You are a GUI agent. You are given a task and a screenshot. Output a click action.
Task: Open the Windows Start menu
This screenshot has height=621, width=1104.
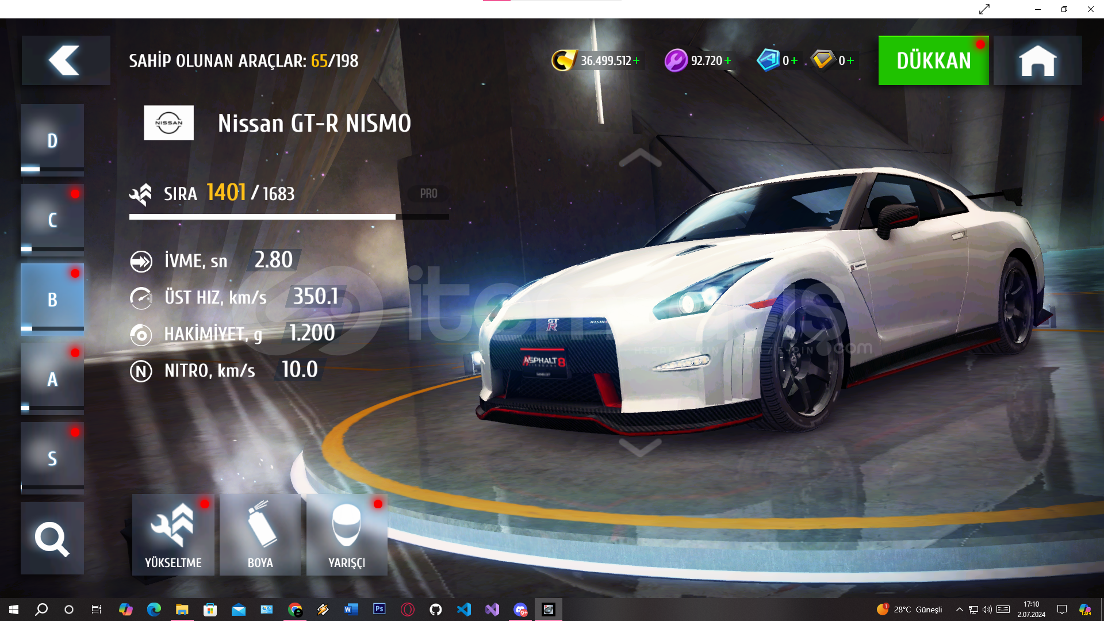pyautogui.click(x=14, y=609)
